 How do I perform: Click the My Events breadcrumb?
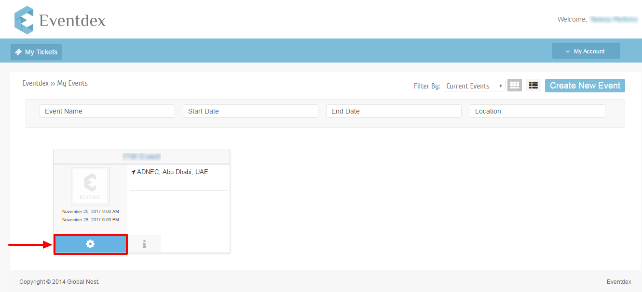coord(72,83)
